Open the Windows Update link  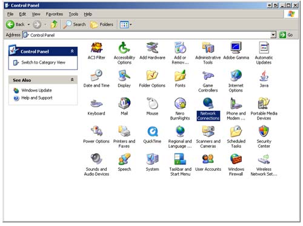point(36,90)
